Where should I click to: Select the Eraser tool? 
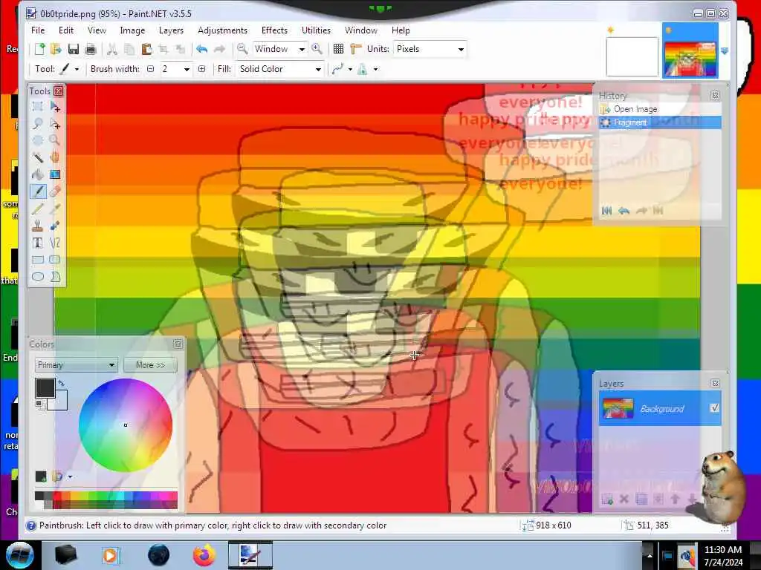55,191
